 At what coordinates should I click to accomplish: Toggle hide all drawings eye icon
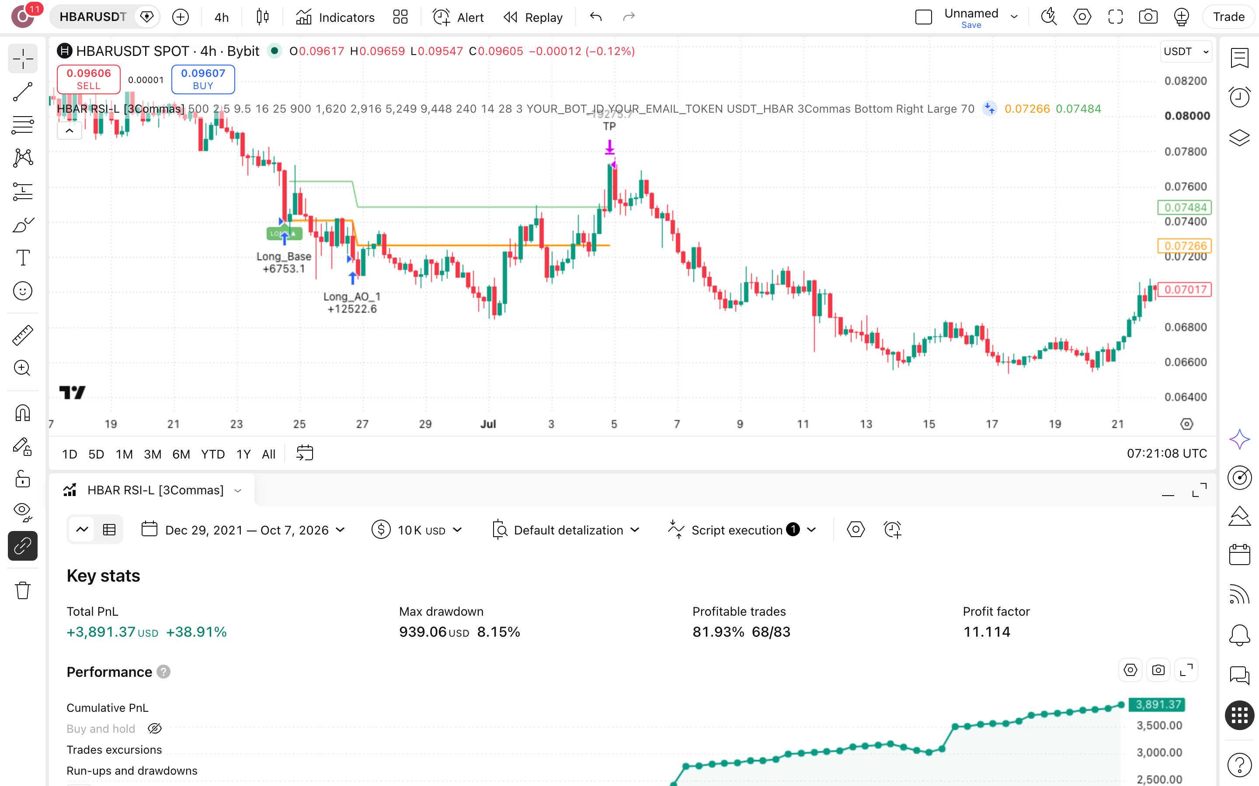pos(22,512)
